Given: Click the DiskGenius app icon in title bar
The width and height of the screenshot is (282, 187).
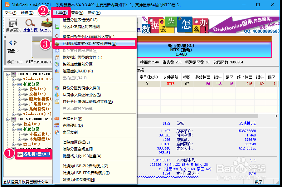Looking at the screenshot, I should pos(7,5).
